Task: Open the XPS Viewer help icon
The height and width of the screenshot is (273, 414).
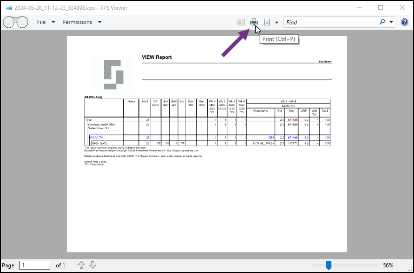Action: pos(405,22)
